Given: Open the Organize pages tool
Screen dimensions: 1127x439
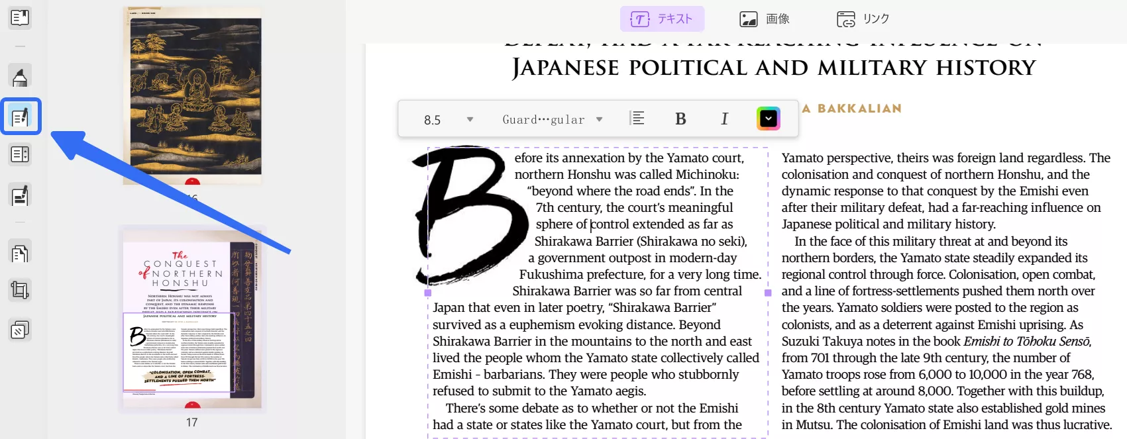Looking at the screenshot, I should (x=20, y=155).
